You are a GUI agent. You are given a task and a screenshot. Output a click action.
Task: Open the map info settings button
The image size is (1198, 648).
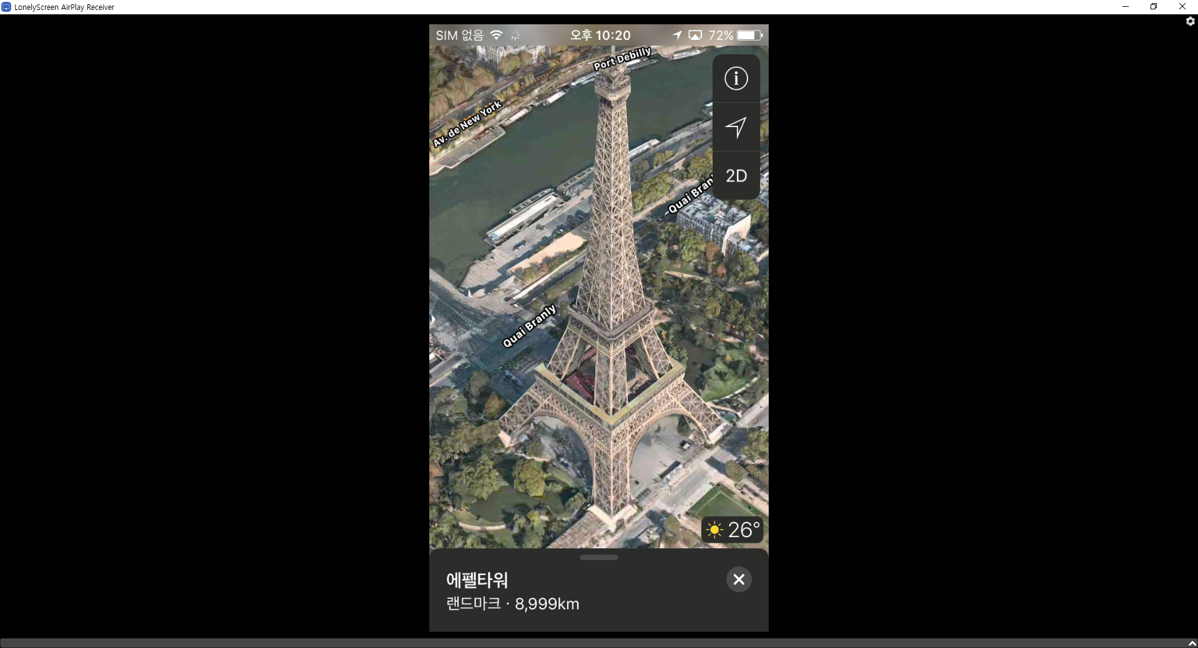[736, 79]
